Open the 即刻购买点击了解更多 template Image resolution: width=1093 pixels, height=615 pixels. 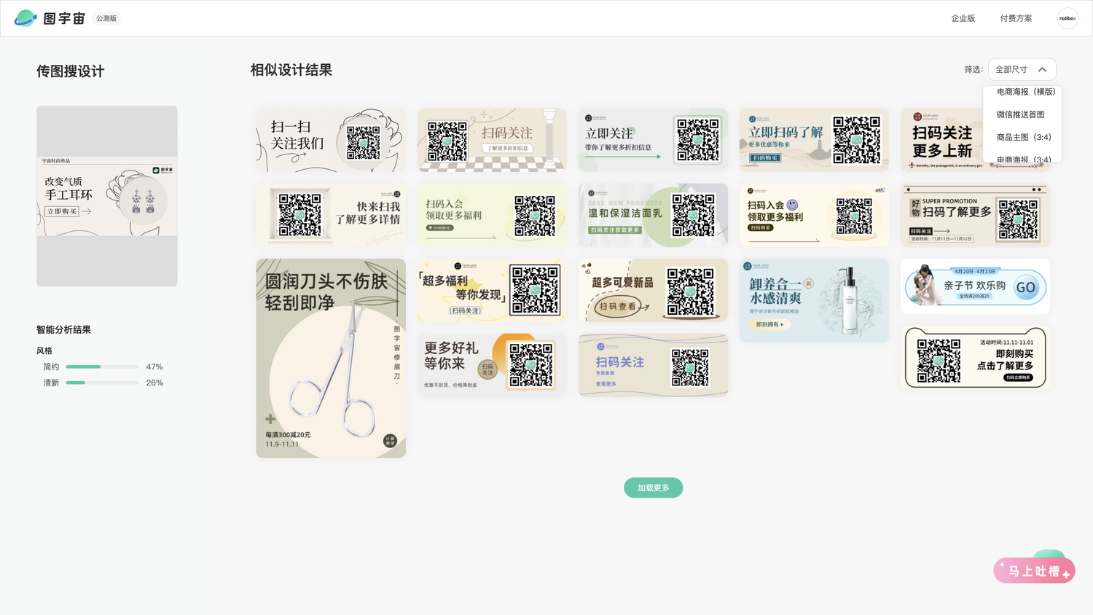click(x=975, y=357)
